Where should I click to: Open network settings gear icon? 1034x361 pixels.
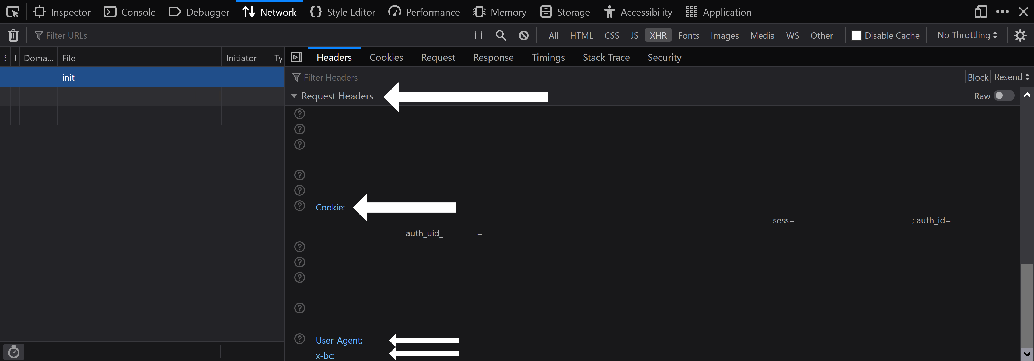point(1020,35)
